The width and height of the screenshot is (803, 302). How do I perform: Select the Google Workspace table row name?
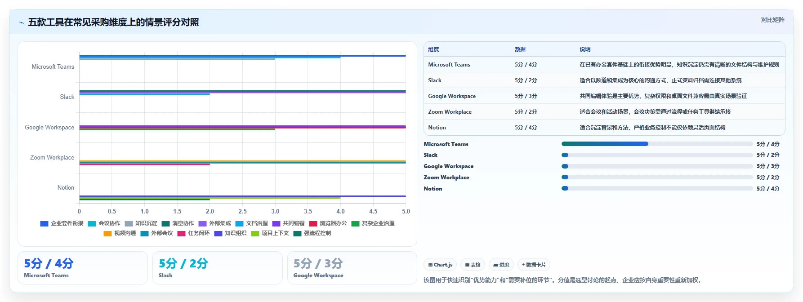pos(452,96)
